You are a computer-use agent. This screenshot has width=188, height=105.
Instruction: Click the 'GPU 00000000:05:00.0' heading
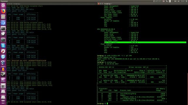[106, 29]
